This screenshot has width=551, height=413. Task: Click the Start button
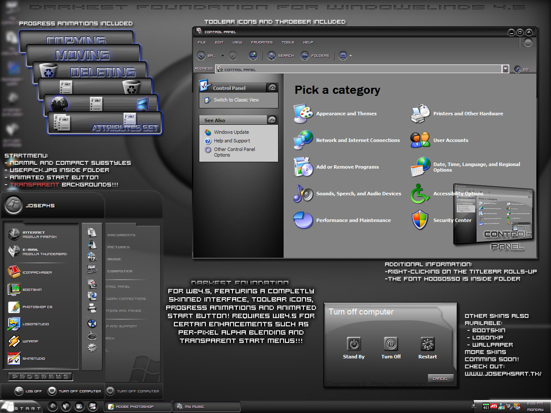(21, 407)
